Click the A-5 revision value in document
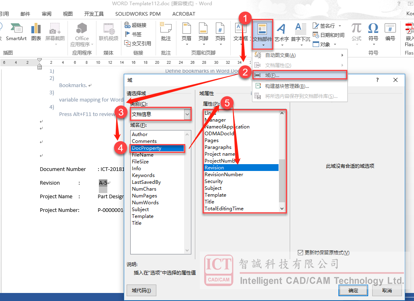414x301 pixels. point(103,183)
